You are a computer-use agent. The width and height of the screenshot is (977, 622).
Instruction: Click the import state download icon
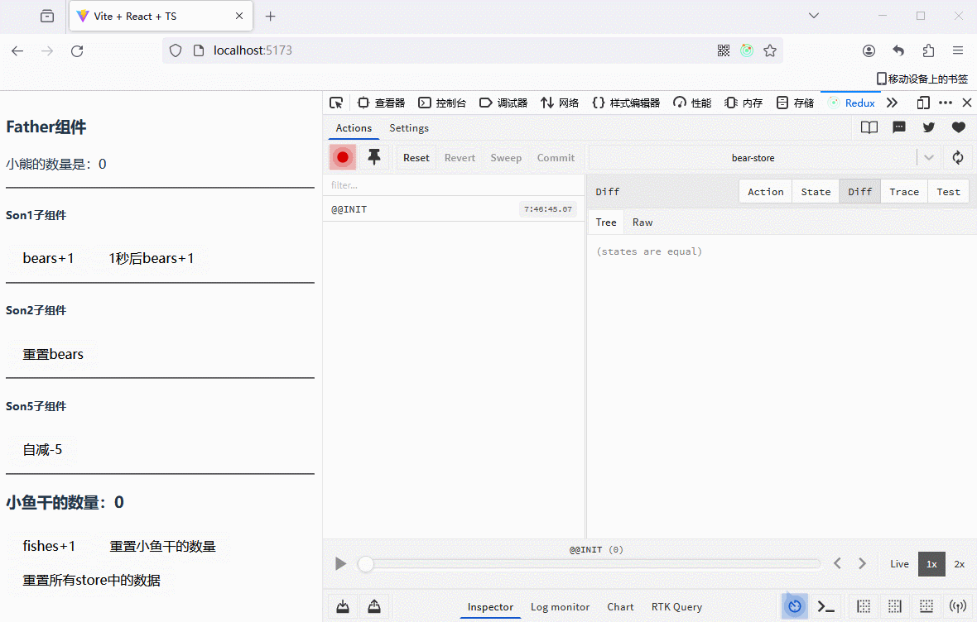click(x=343, y=606)
